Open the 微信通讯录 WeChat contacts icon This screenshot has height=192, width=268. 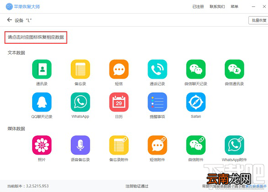234,69
